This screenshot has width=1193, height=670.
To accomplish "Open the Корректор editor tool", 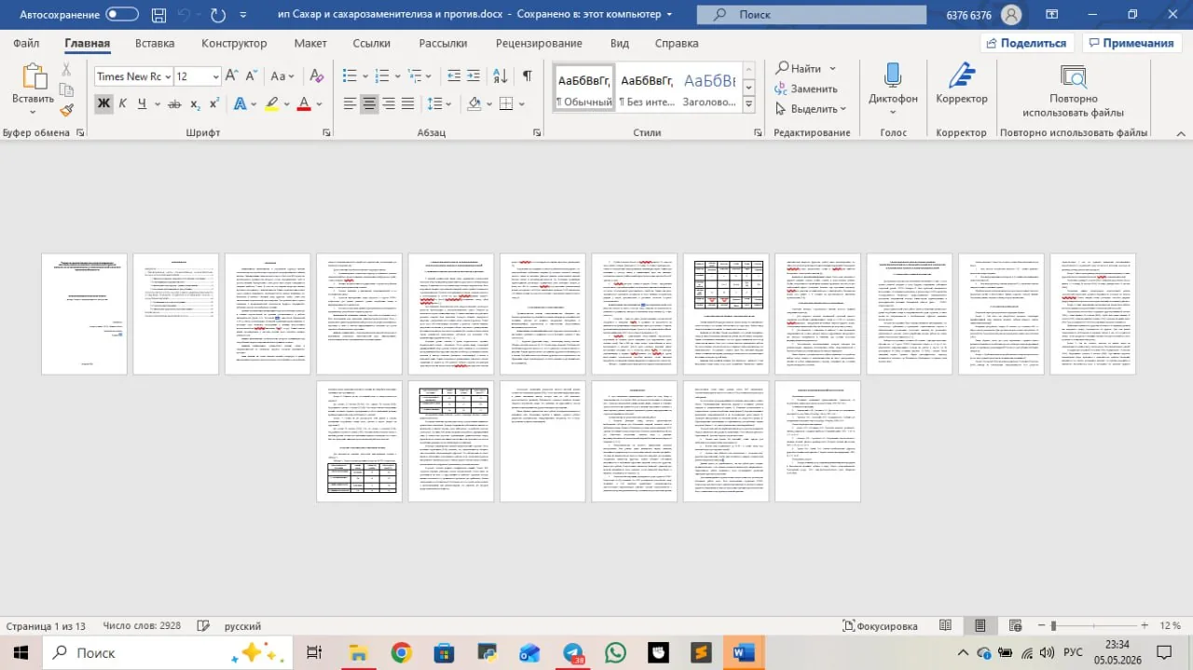I will point(962,84).
